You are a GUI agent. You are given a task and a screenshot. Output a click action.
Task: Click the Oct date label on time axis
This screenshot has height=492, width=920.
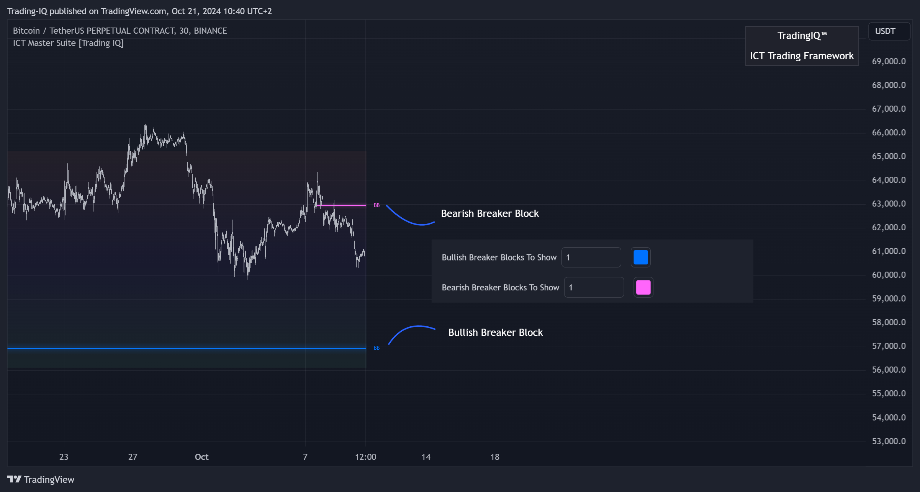[201, 457]
